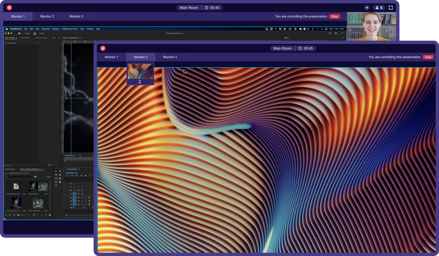Select the Type text tool
Viewport: 439px width, 256px height.
point(56,186)
